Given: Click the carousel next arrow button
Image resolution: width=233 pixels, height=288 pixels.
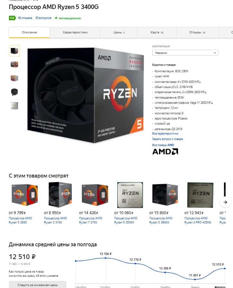Looking at the screenshot, I should (x=225, y=202).
